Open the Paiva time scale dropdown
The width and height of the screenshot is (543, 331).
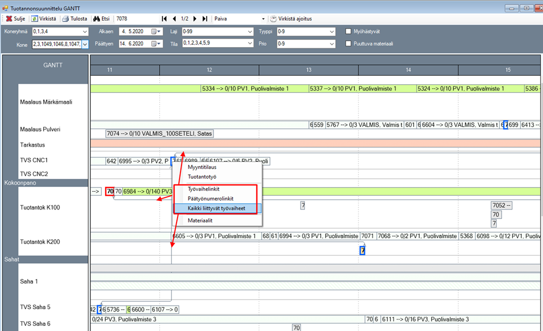pyautogui.click(x=263, y=19)
